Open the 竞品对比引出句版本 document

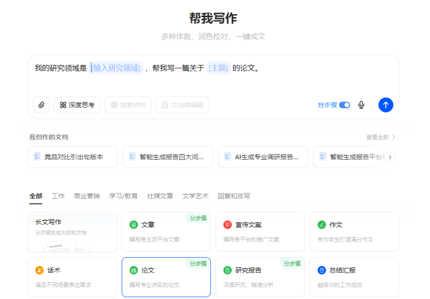point(73,157)
